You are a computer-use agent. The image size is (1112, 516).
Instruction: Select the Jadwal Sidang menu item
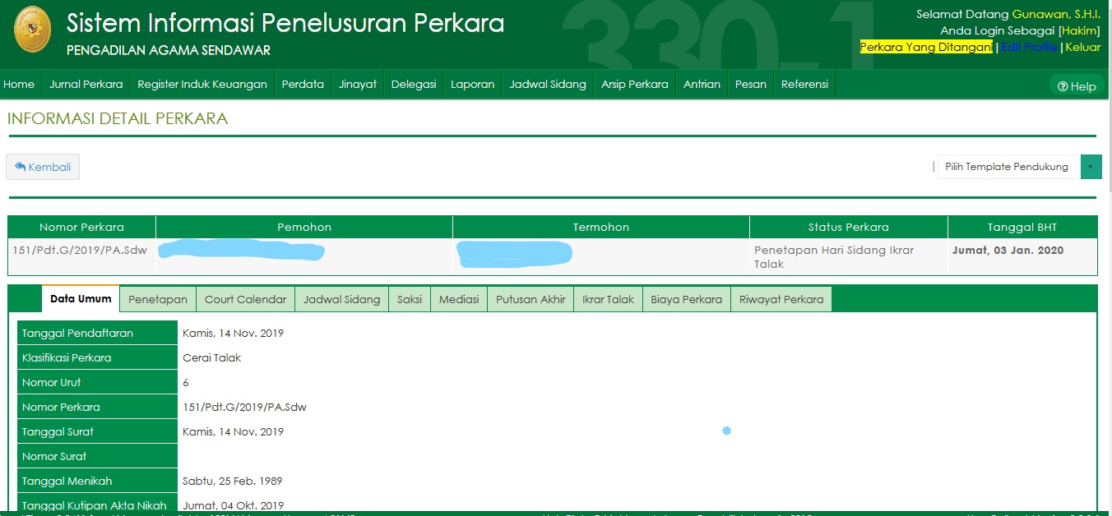click(547, 84)
